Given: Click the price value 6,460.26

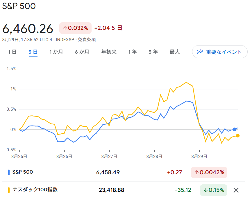Looking at the screenshot, I should 28,29.
